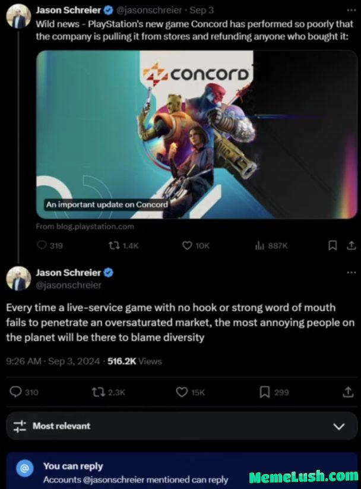Repost the main tweet showing 2.3K
361x489 pixels.
point(108,392)
